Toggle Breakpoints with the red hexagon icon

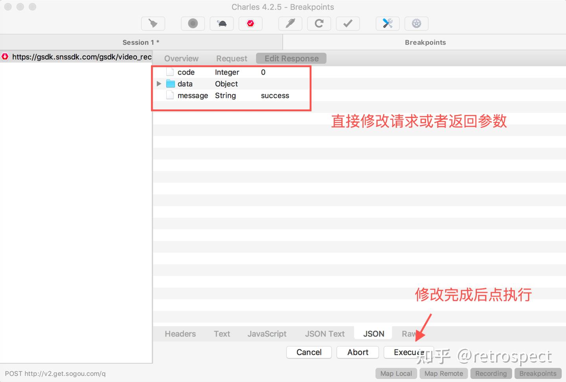250,24
